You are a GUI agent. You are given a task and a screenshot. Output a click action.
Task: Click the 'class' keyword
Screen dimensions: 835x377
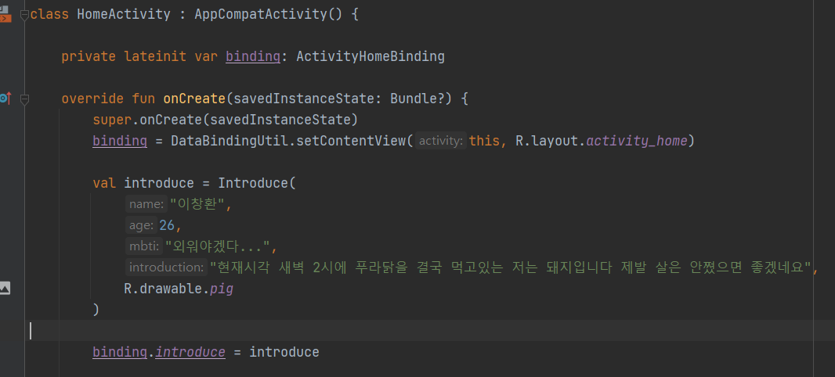[49, 14]
